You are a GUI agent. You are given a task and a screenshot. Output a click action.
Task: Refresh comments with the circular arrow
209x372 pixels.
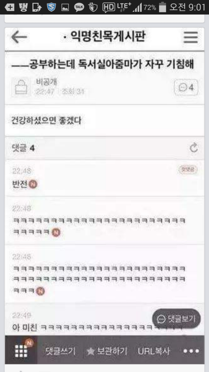(194, 148)
